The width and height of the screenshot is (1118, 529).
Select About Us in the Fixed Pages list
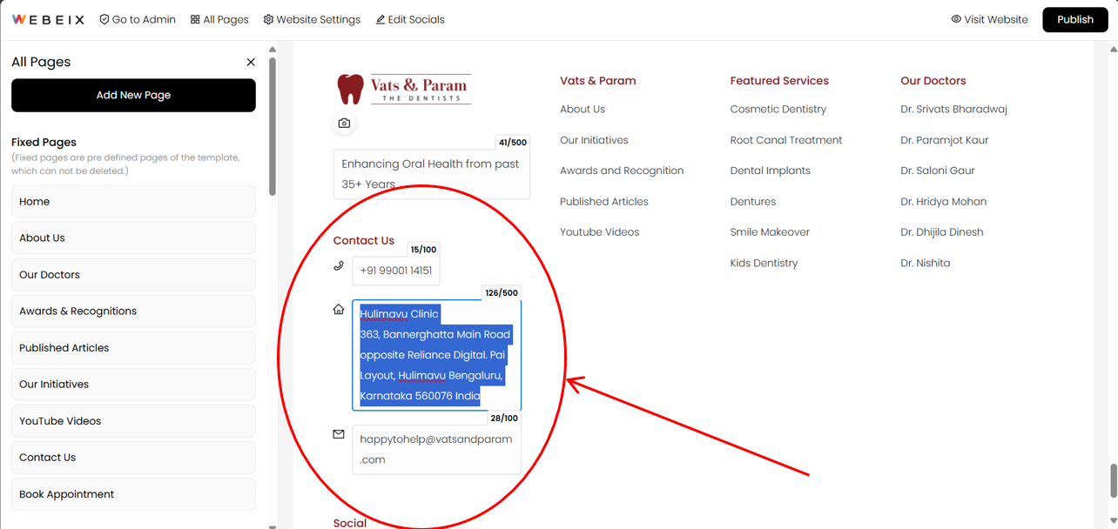(133, 238)
